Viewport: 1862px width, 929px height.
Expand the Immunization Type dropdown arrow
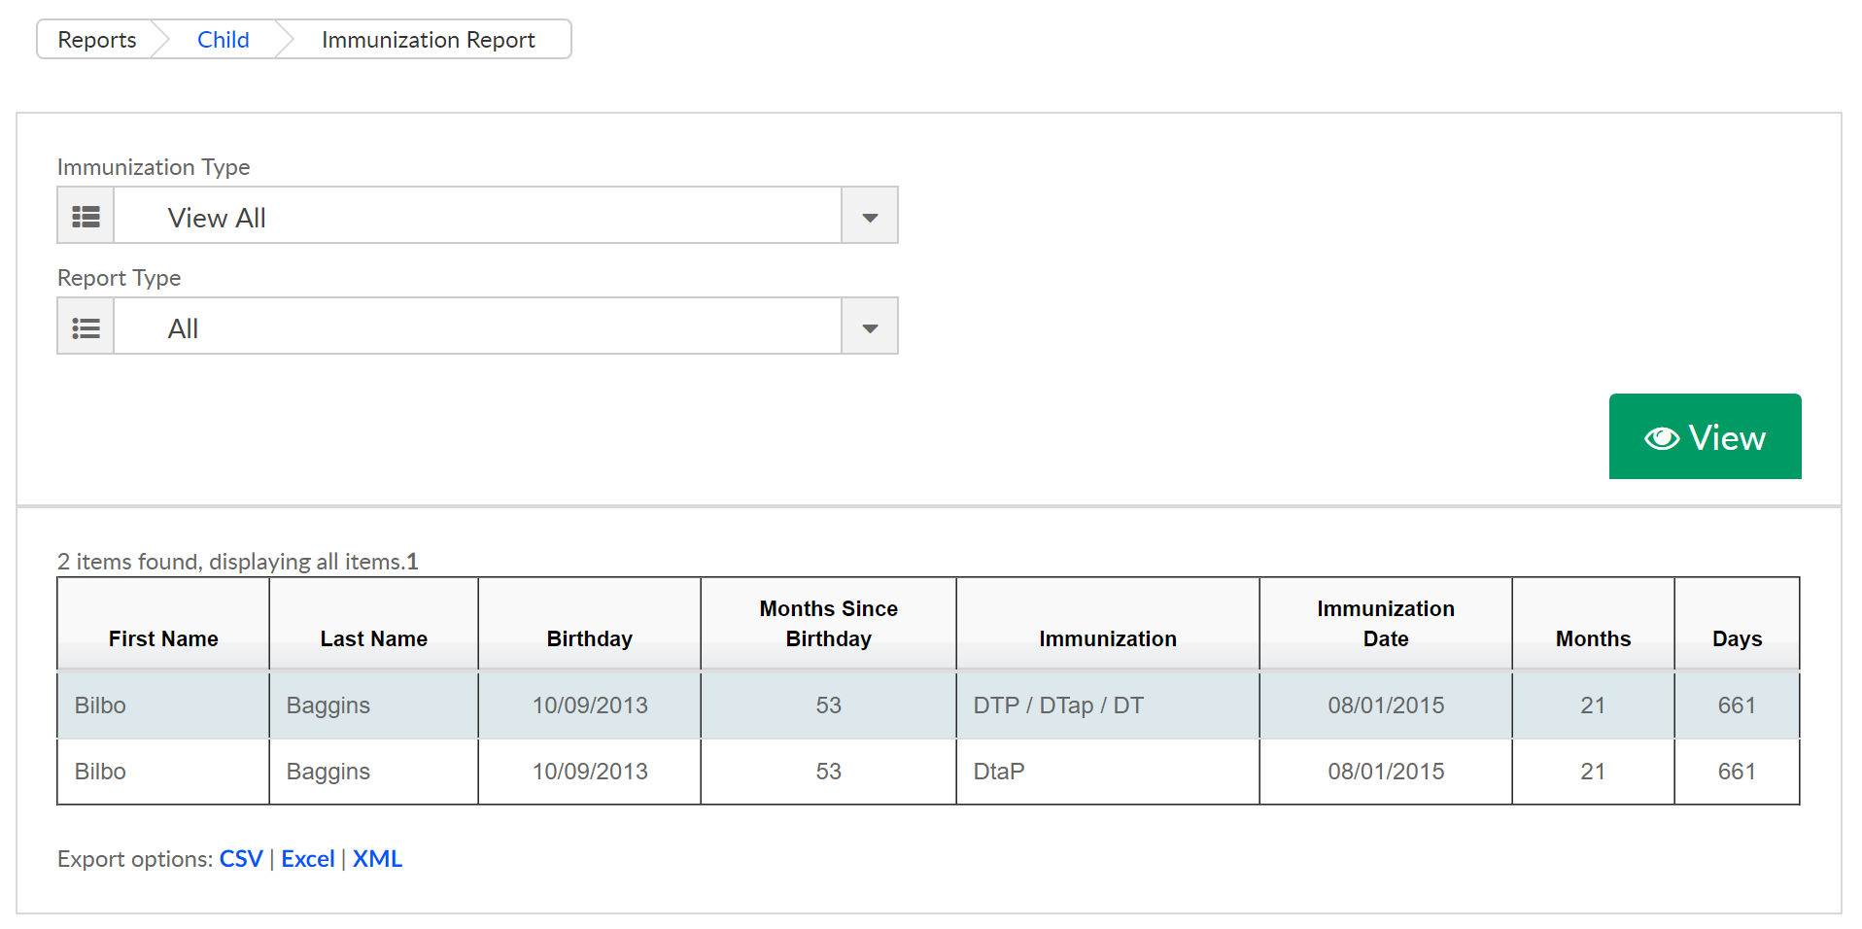pos(869,216)
